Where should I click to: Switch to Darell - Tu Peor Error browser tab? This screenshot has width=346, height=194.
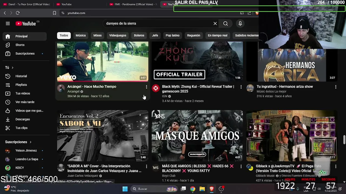tap(26, 4)
